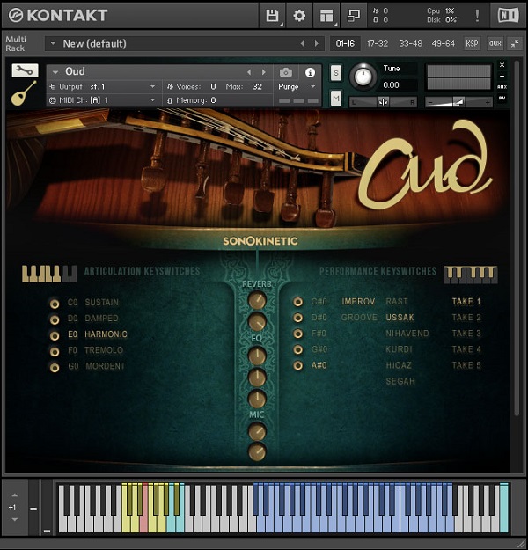The height and width of the screenshot is (550, 528).
Task: Choose the USSAK maqam
Action: point(400,318)
